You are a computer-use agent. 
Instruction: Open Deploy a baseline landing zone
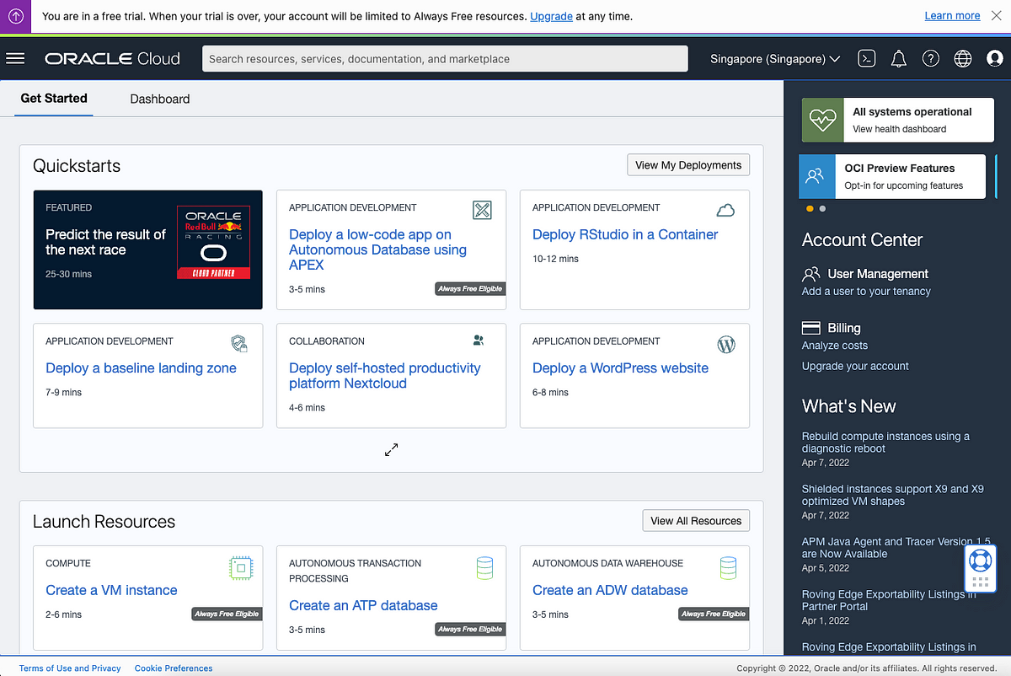(141, 368)
